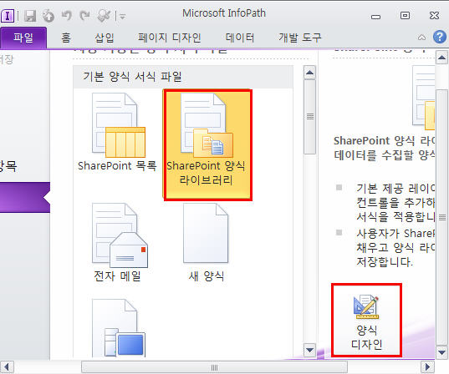Click the Redo arrow in quick access toolbar
The width and height of the screenshot is (449, 374).
point(84,16)
